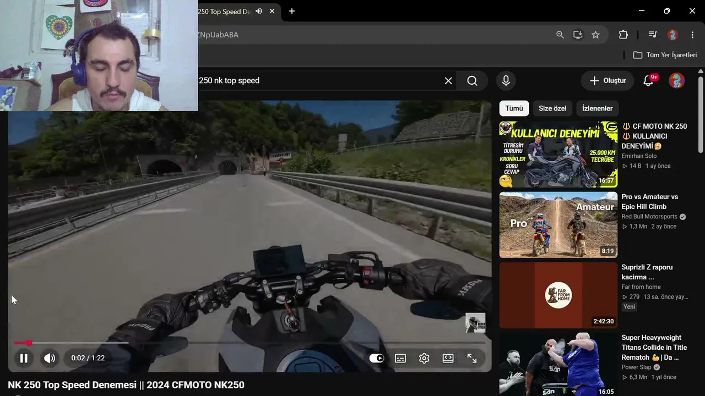Click the address bar URL text
705x396 pixels.
(218, 35)
